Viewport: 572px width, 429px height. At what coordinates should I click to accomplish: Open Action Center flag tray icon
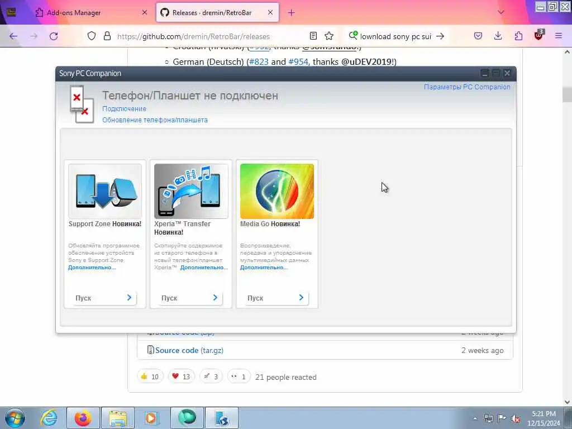(502, 418)
